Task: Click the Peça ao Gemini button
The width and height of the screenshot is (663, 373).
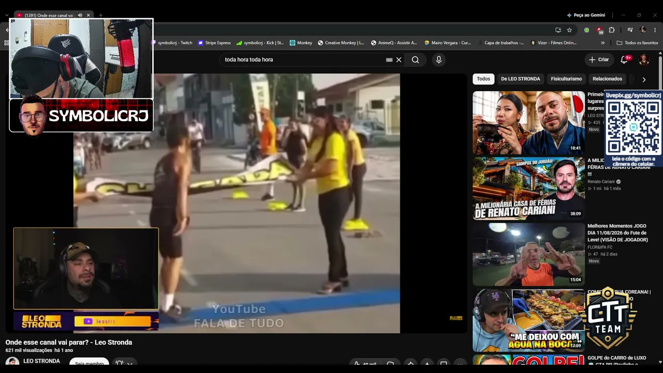Action: point(586,16)
